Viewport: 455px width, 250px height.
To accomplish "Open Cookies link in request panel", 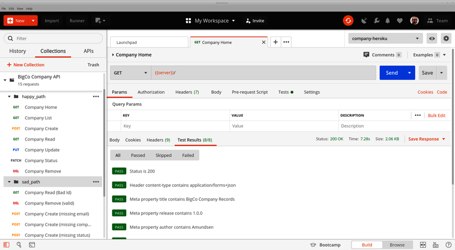I will tap(425, 92).
